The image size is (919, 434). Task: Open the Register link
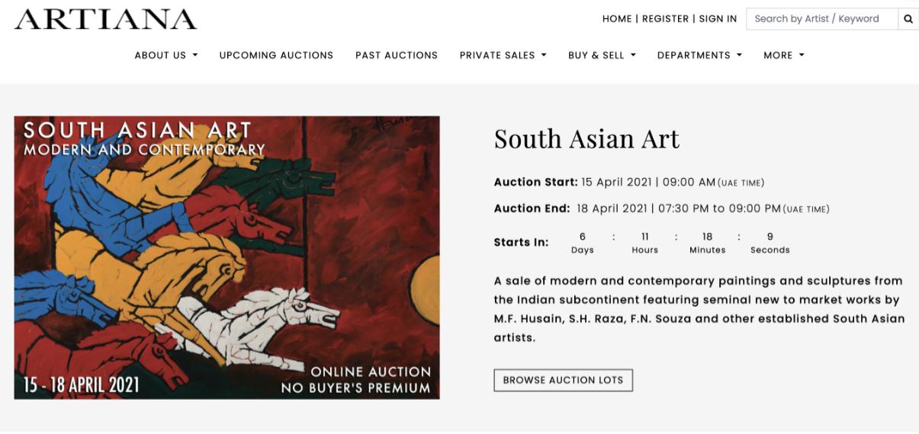665,19
